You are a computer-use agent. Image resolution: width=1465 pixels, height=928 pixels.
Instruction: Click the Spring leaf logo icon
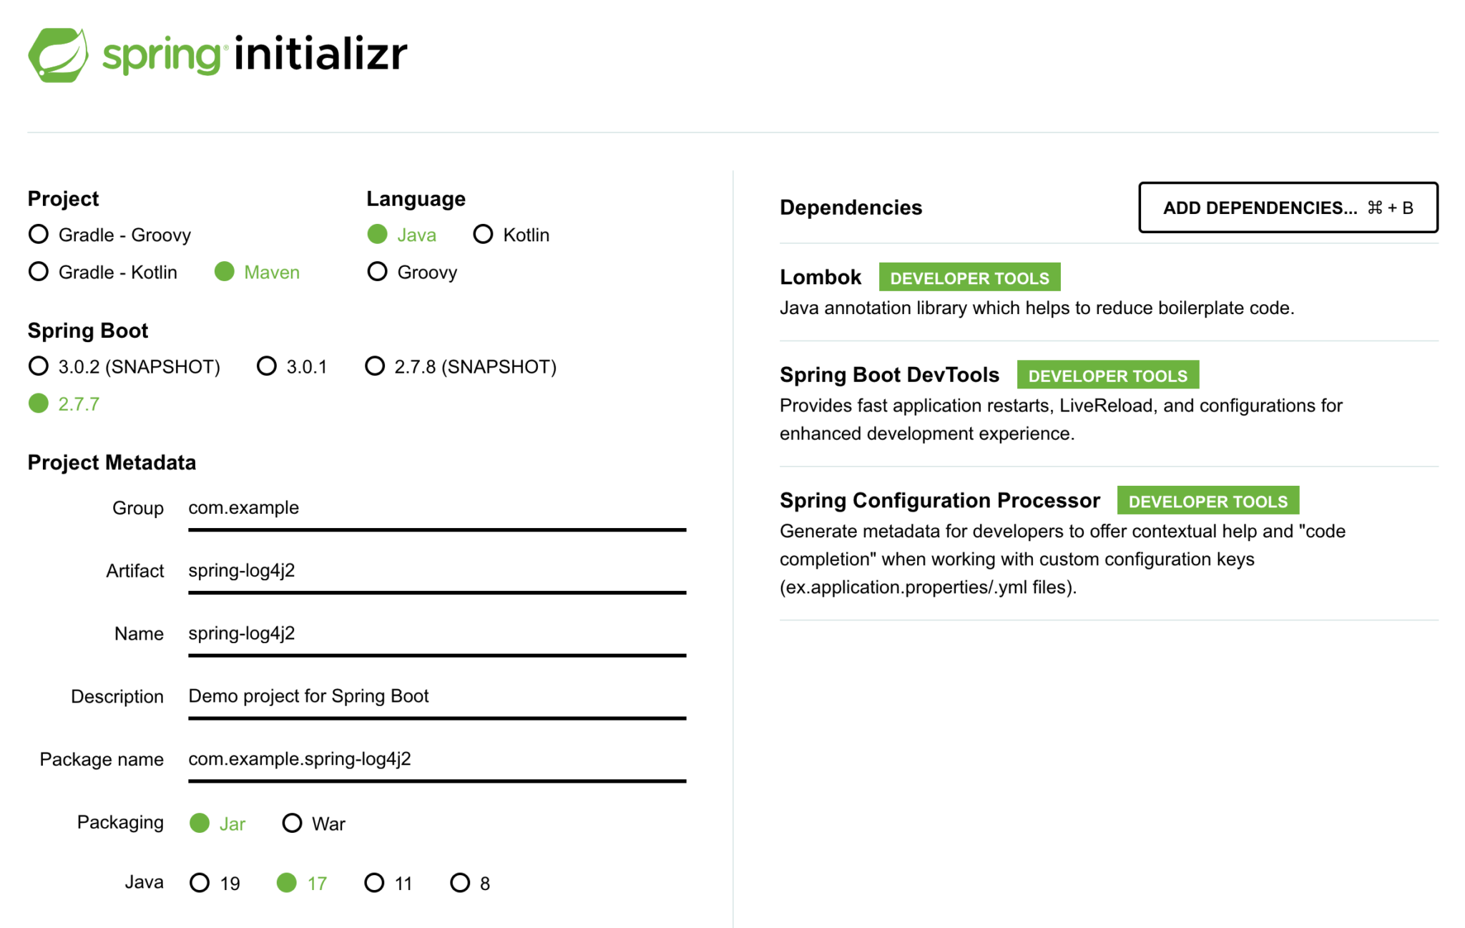point(58,55)
